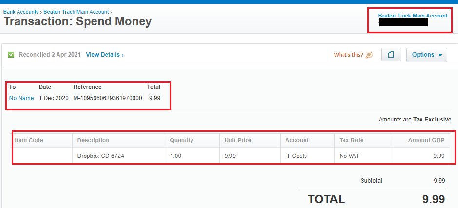
Task: Open View Details link
Action: tap(105, 55)
